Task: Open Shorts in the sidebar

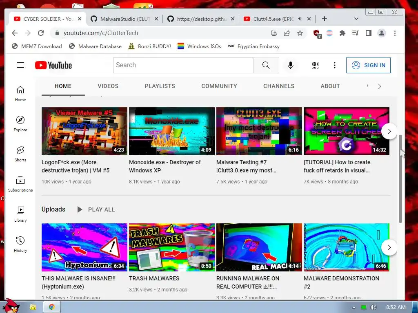Action: point(20,154)
